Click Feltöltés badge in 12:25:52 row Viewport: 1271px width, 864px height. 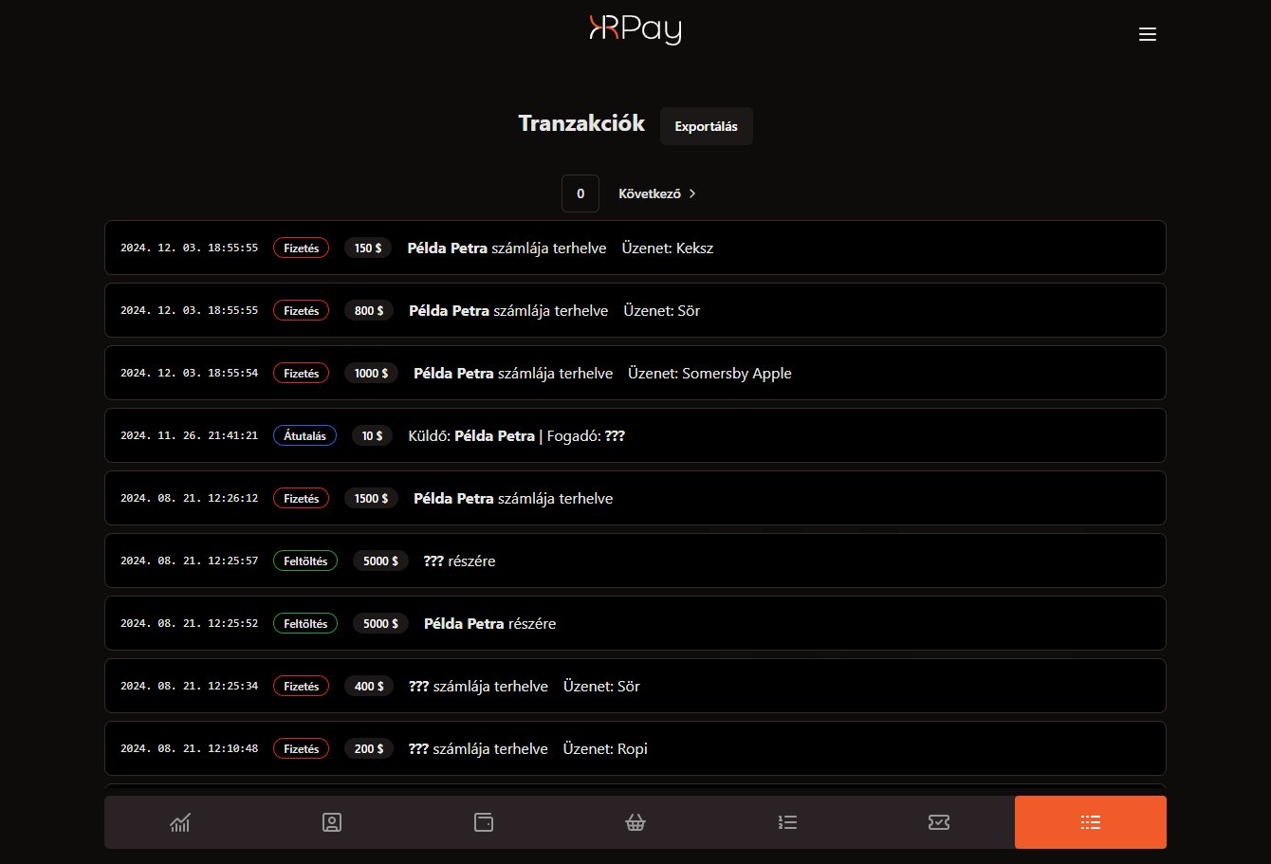(x=305, y=623)
